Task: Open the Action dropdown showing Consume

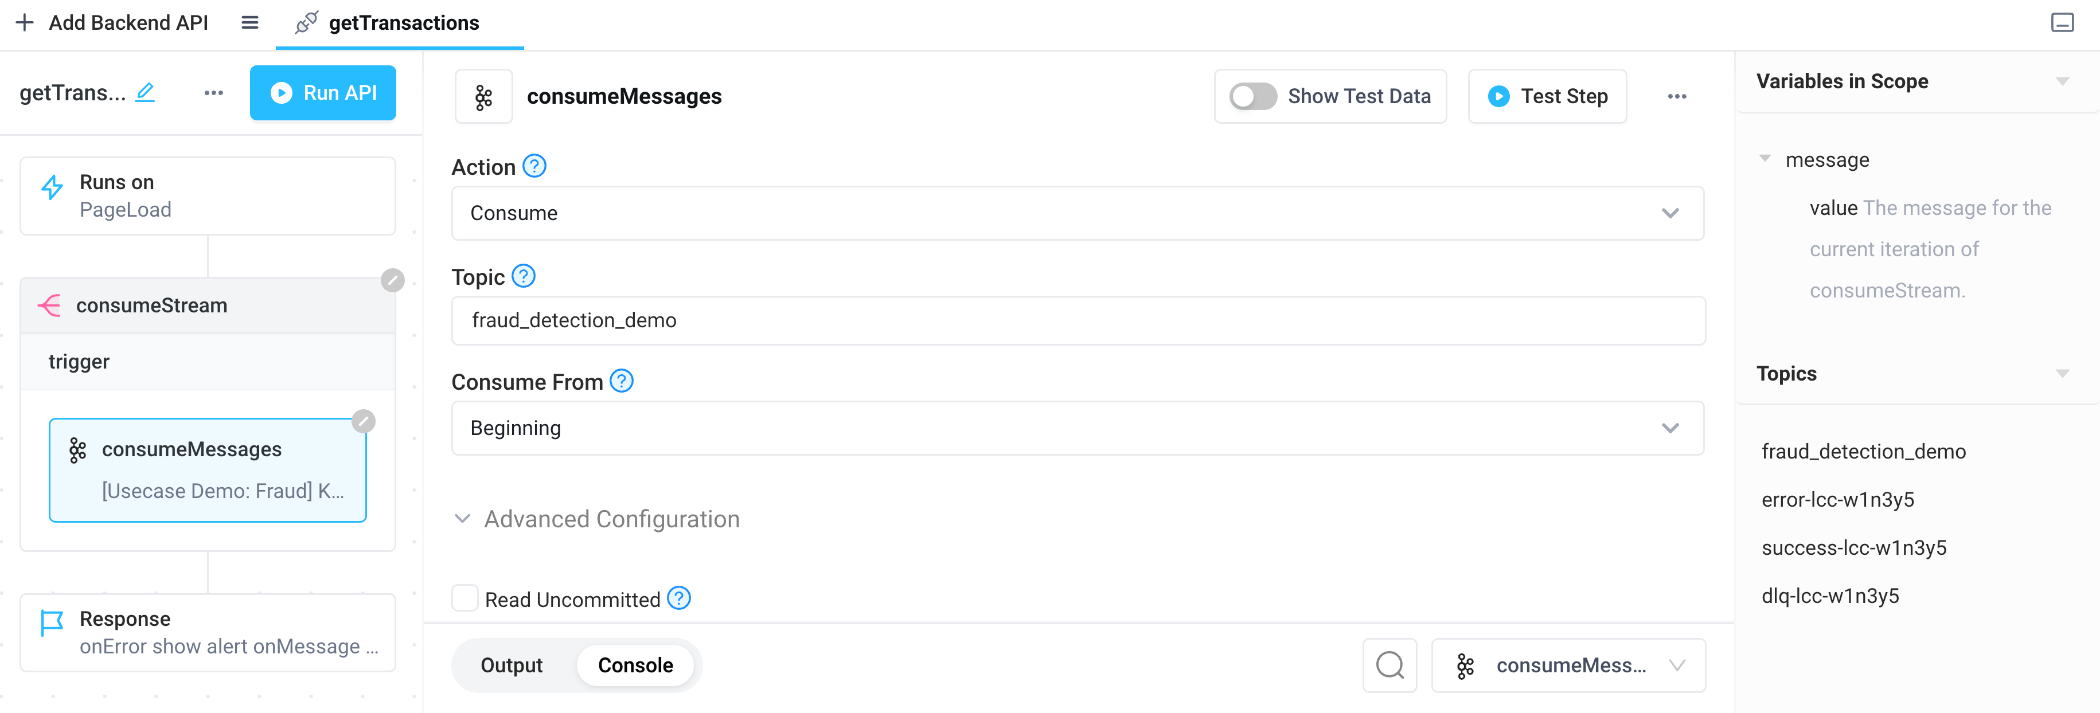Action: pos(1077,213)
